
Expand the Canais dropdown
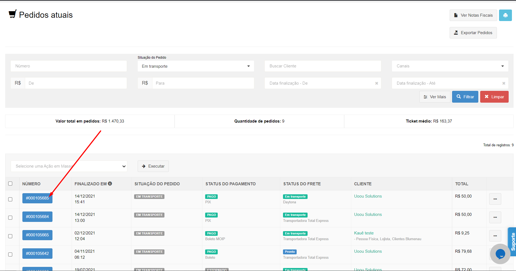(x=450, y=66)
